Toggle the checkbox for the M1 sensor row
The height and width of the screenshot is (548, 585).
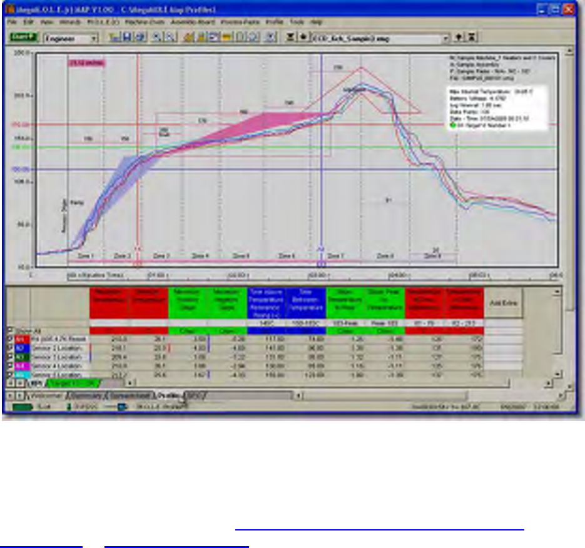pyautogui.click(x=10, y=339)
